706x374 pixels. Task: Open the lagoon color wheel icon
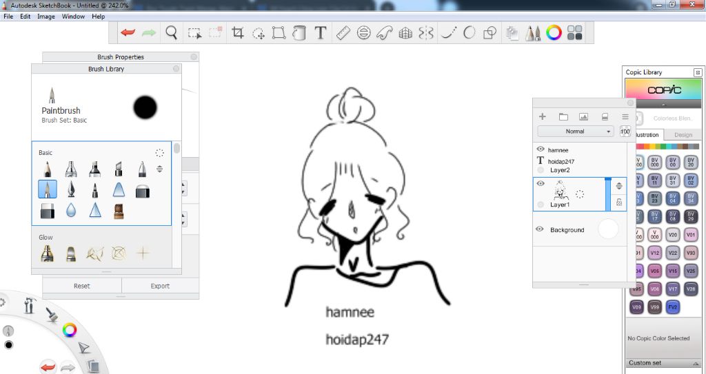tap(70, 330)
